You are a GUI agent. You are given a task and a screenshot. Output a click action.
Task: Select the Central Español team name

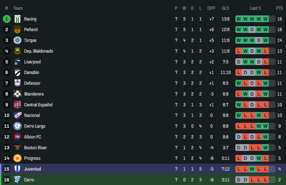pyautogui.click(x=38, y=105)
